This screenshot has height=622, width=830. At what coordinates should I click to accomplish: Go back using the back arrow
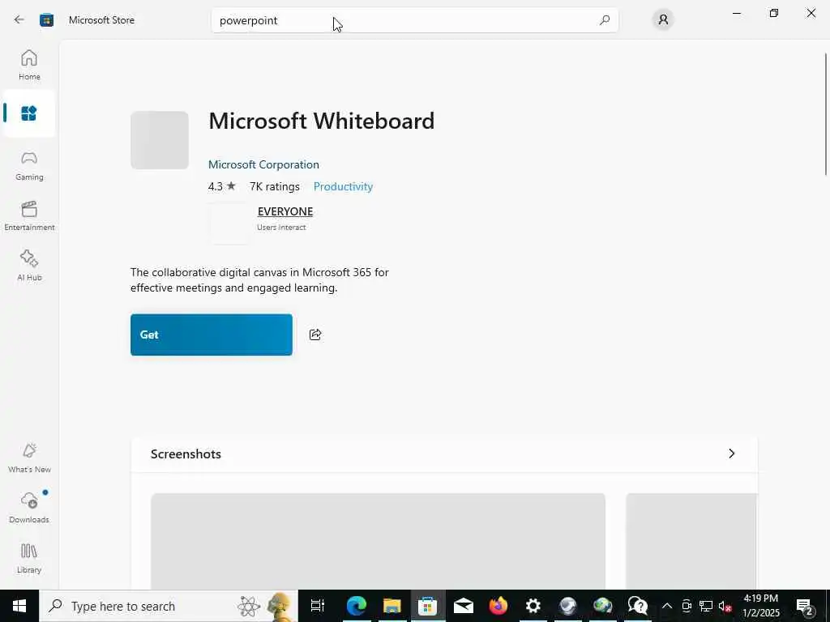19,20
